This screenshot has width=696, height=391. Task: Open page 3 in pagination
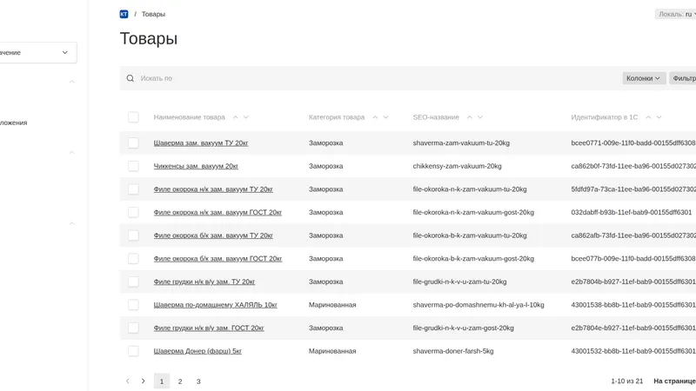tap(198, 381)
